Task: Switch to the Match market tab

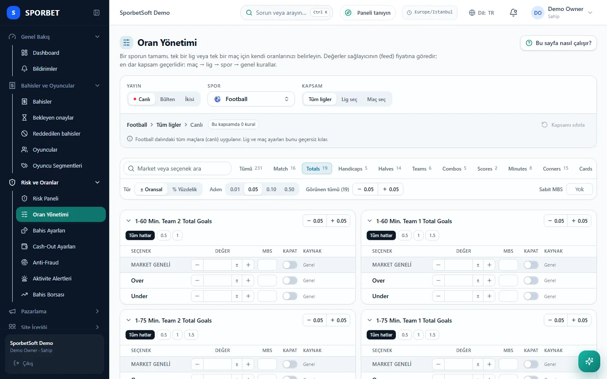Action: coord(285,168)
